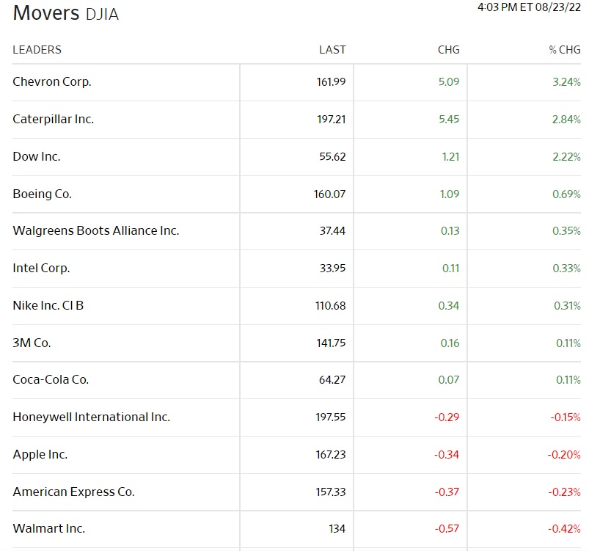Open the Boeing Co. stock link
589x551 pixels.
click(42, 194)
